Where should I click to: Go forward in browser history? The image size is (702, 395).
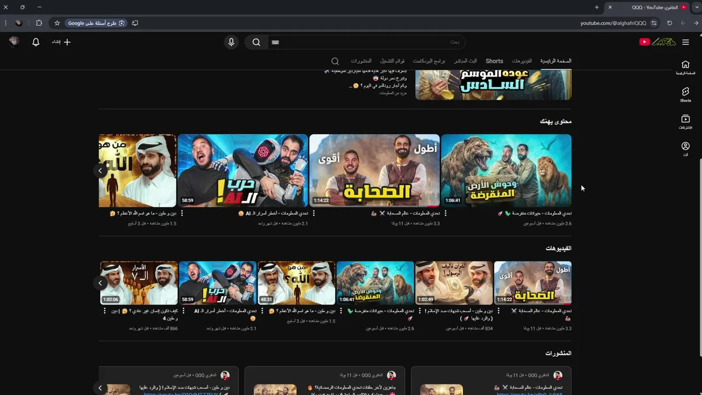683,23
